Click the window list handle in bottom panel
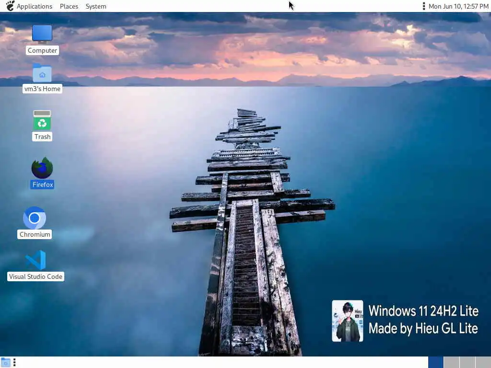The image size is (491, 368). (14, 363)
